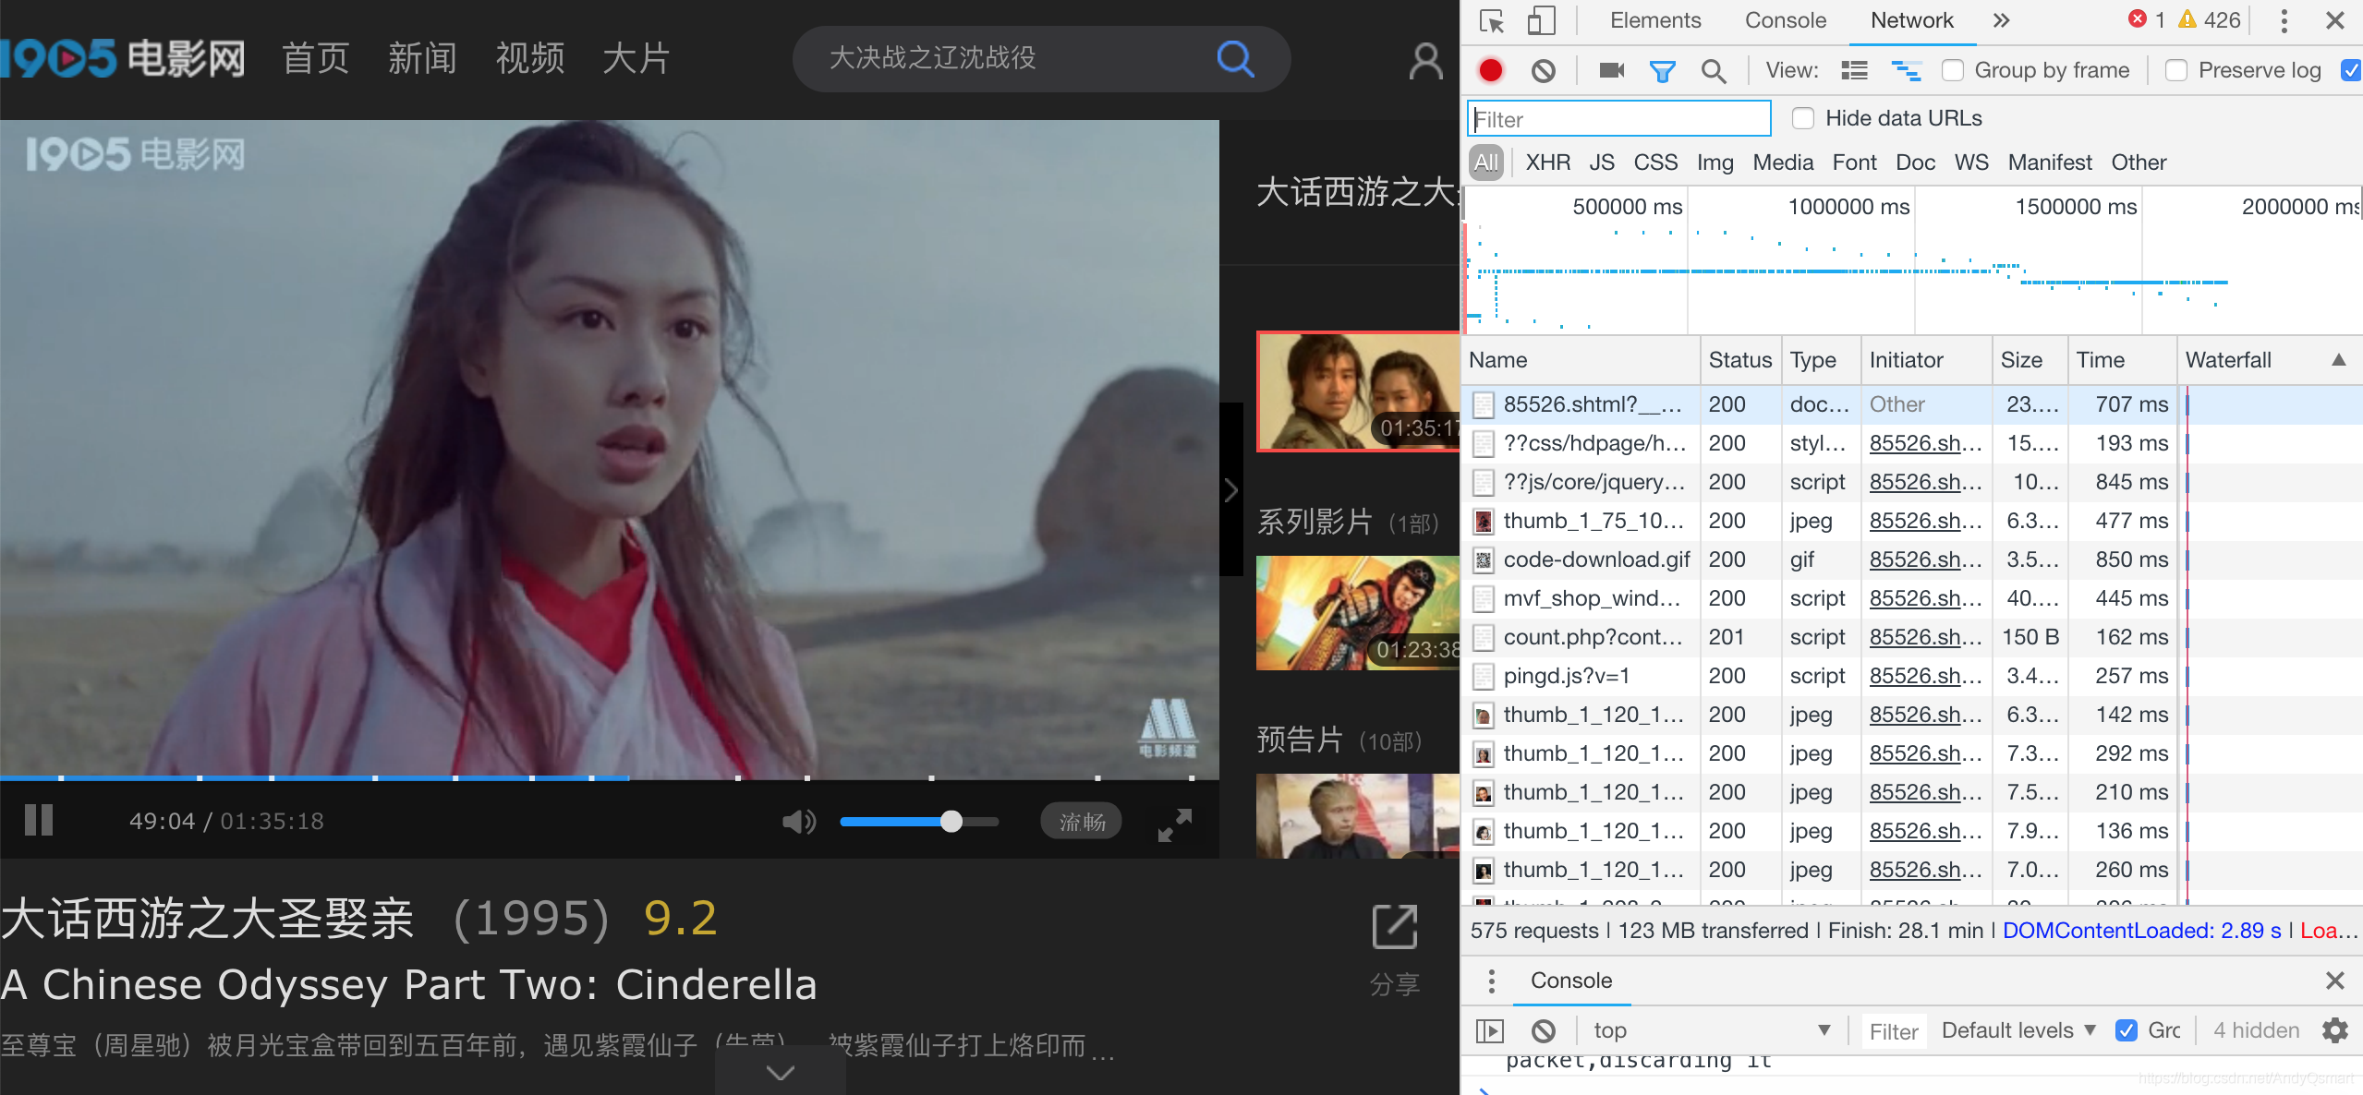The width and height of the screenshot is (2363, 1095).
Task: Toggle device toolbar icon
Action: [1540, 20]
